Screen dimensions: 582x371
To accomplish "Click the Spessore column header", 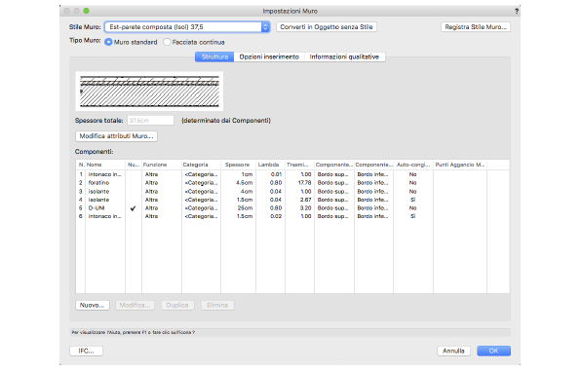I will pos(238,165).
